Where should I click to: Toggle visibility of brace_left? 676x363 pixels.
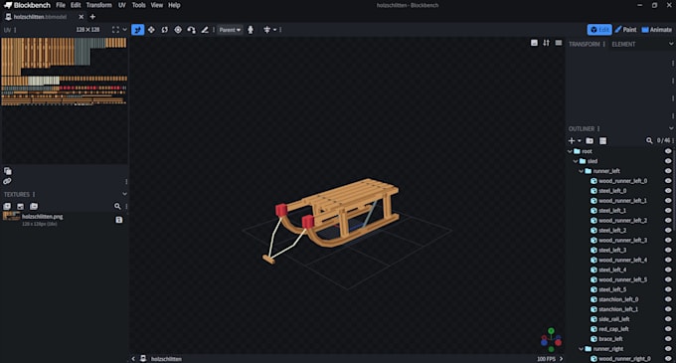668,339
